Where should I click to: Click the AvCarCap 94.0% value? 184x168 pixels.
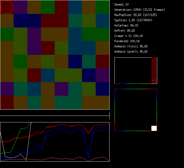[x=126, y=25]
